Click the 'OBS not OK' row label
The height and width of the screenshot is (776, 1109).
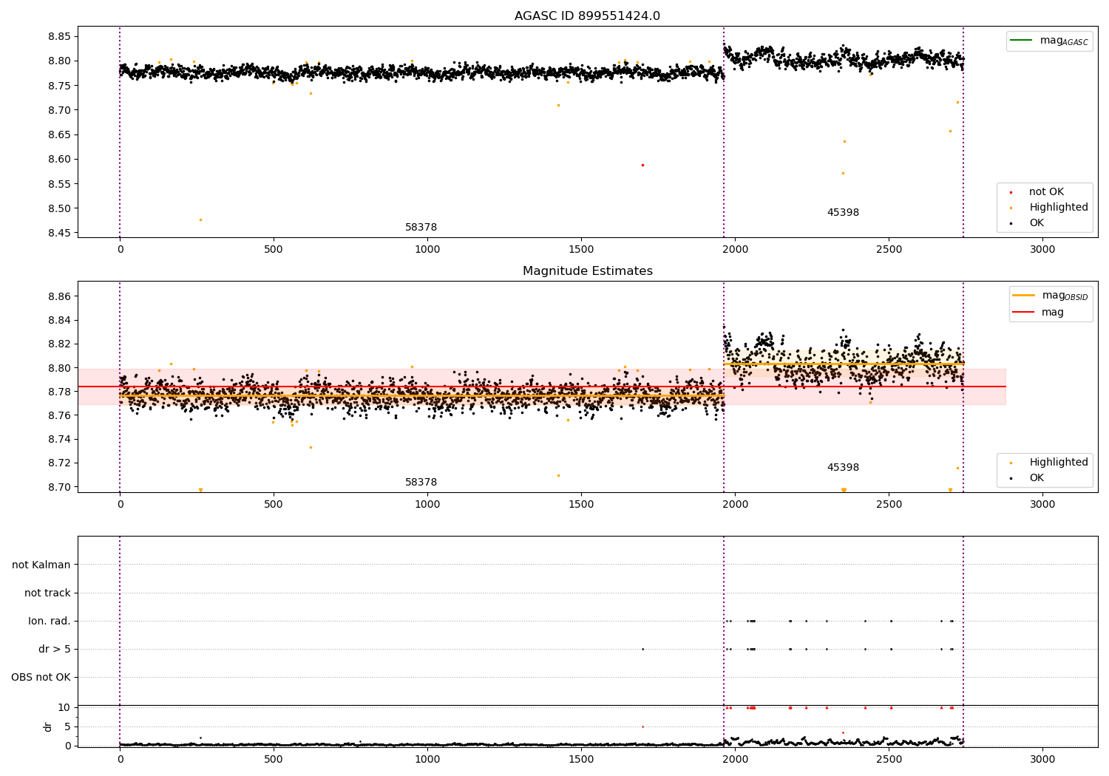[41, 677]
